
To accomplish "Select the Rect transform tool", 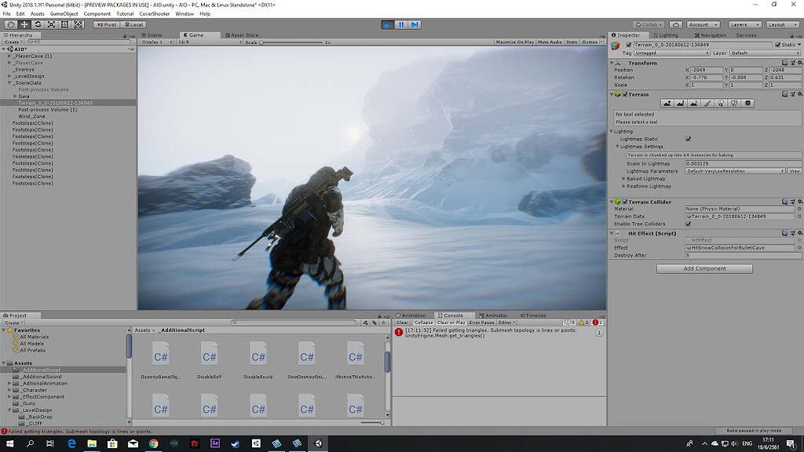I will click(x=64, y=24).
